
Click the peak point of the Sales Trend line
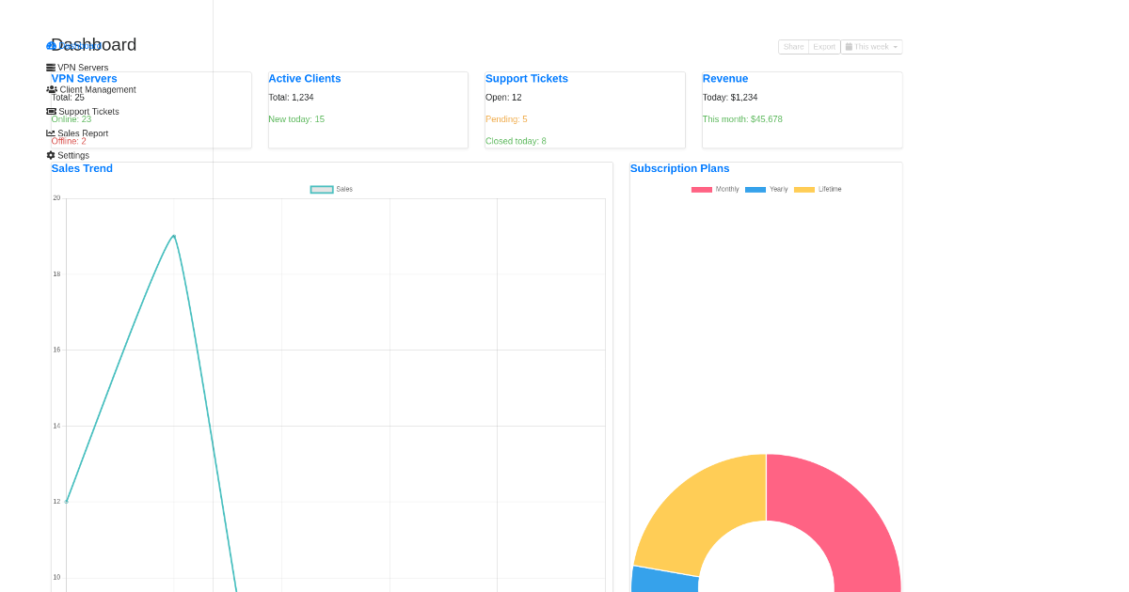pos(173,236)
